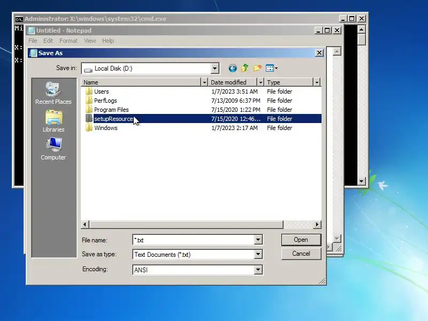The image size is (428, 321).
Task: Click the Program Files date 7/15/2020 1:22 PM
Action: [235, 110]
